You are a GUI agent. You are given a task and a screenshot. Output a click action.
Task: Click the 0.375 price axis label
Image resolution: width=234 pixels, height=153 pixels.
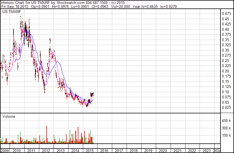226,35
